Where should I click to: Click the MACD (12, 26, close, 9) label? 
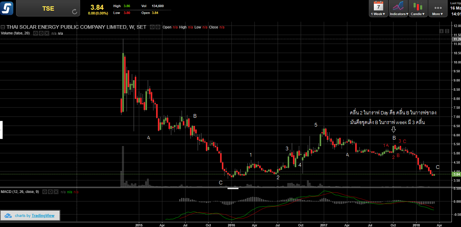pos(20,192)
